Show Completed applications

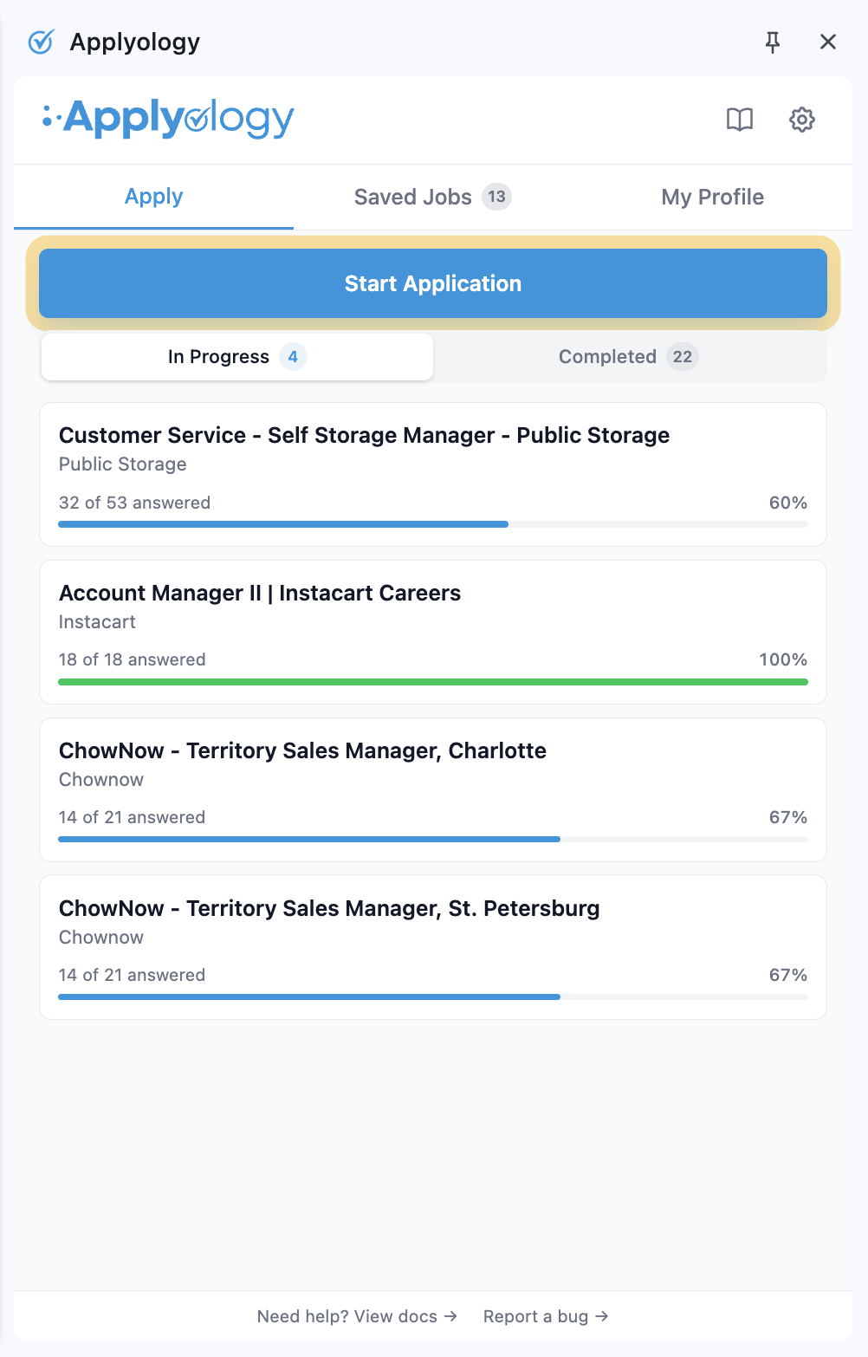click(x=629, y=357)
